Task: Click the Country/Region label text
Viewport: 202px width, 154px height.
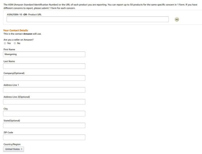Action: point(12,144)
